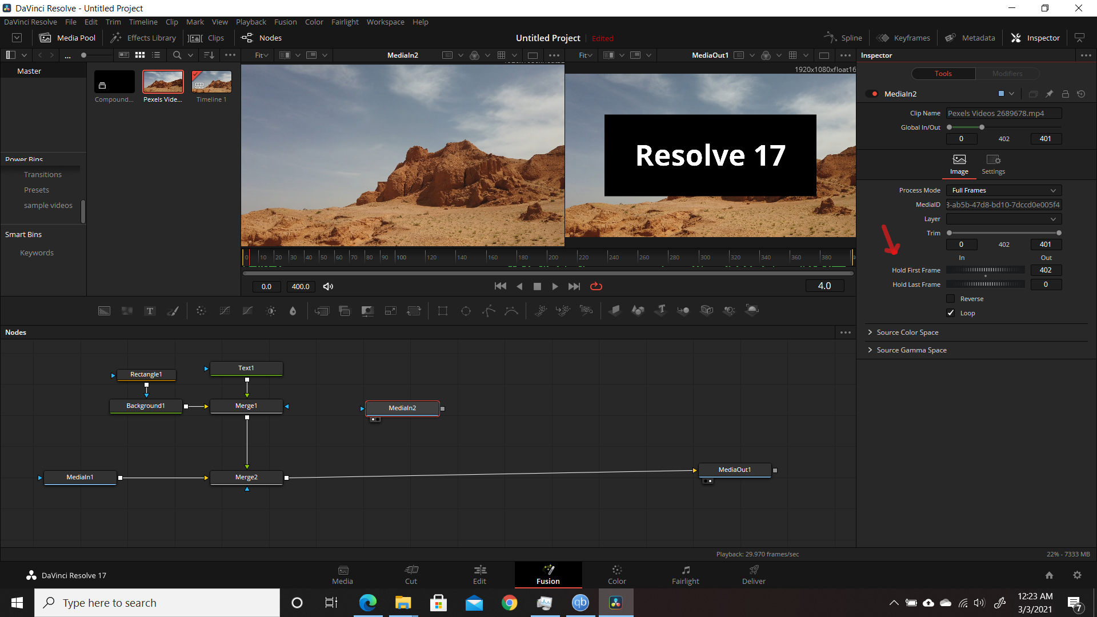Add a Brightness Contrast node

(x=271, y=311)
